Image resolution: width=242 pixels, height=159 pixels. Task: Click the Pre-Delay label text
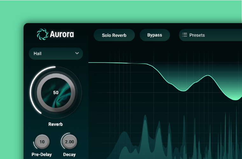tap(42, 155)
